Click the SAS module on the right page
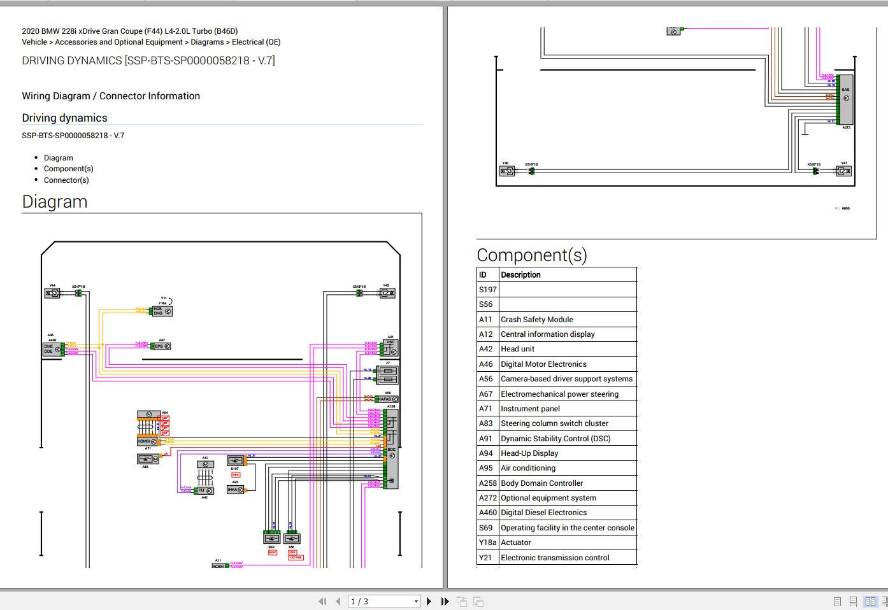888x610 pixels. click(845, 99)
